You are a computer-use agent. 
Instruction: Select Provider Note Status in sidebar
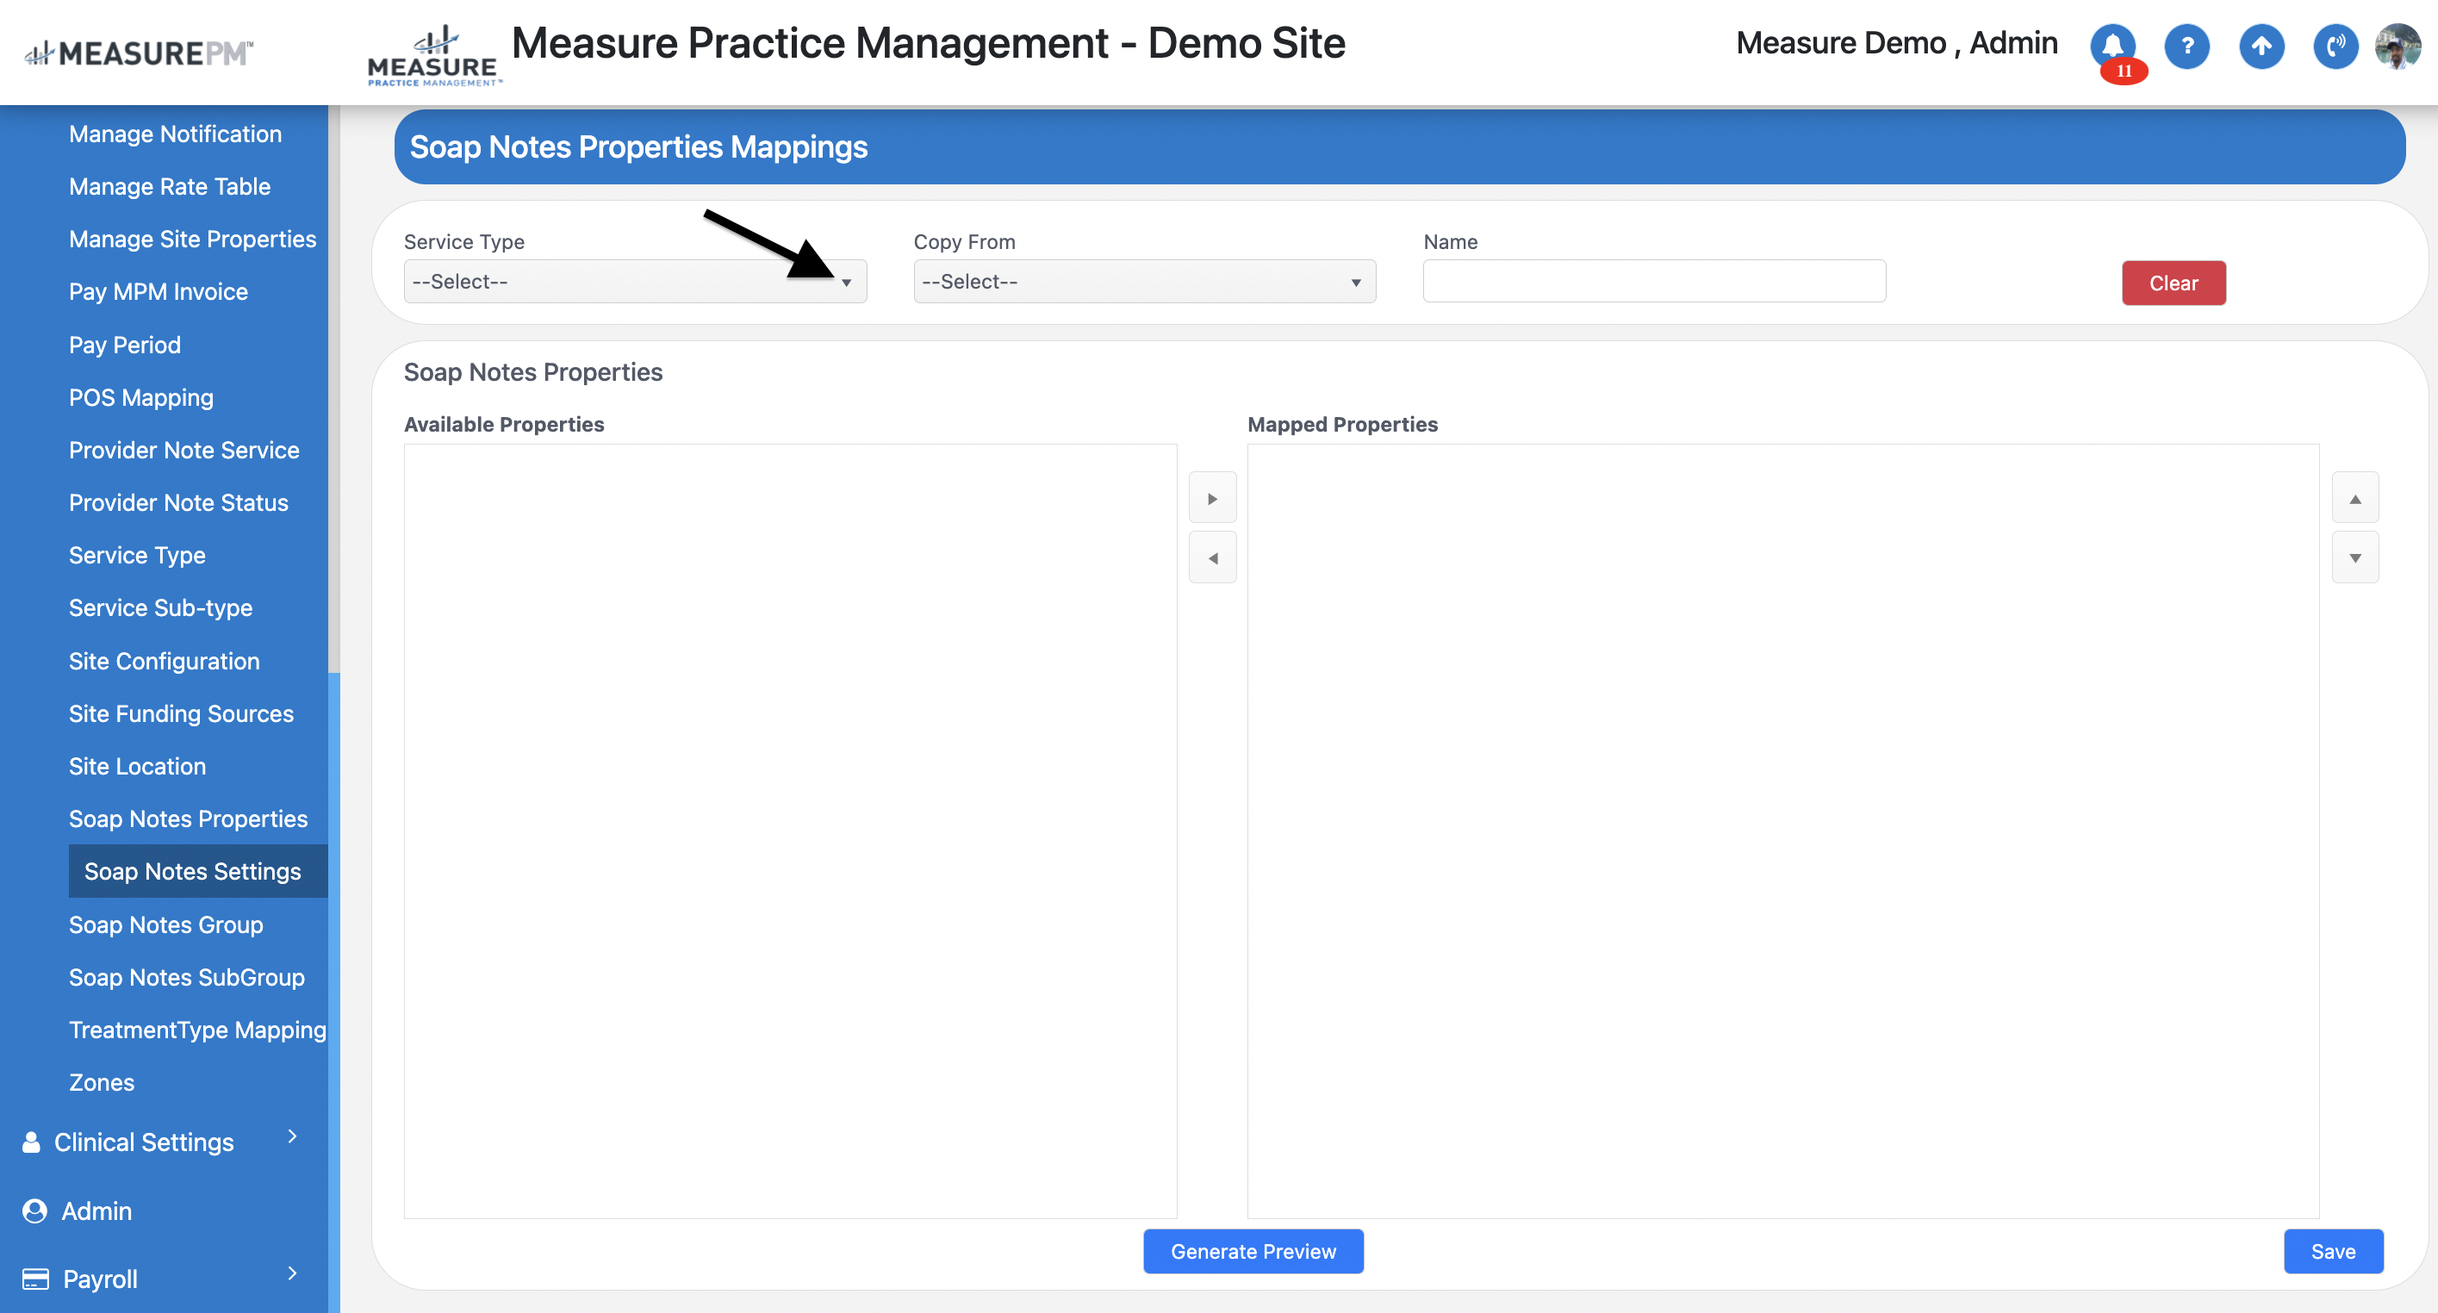pos(178,502)
